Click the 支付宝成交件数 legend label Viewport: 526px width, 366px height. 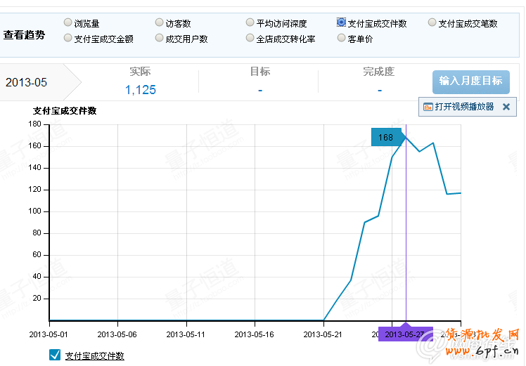click(94, 356)
